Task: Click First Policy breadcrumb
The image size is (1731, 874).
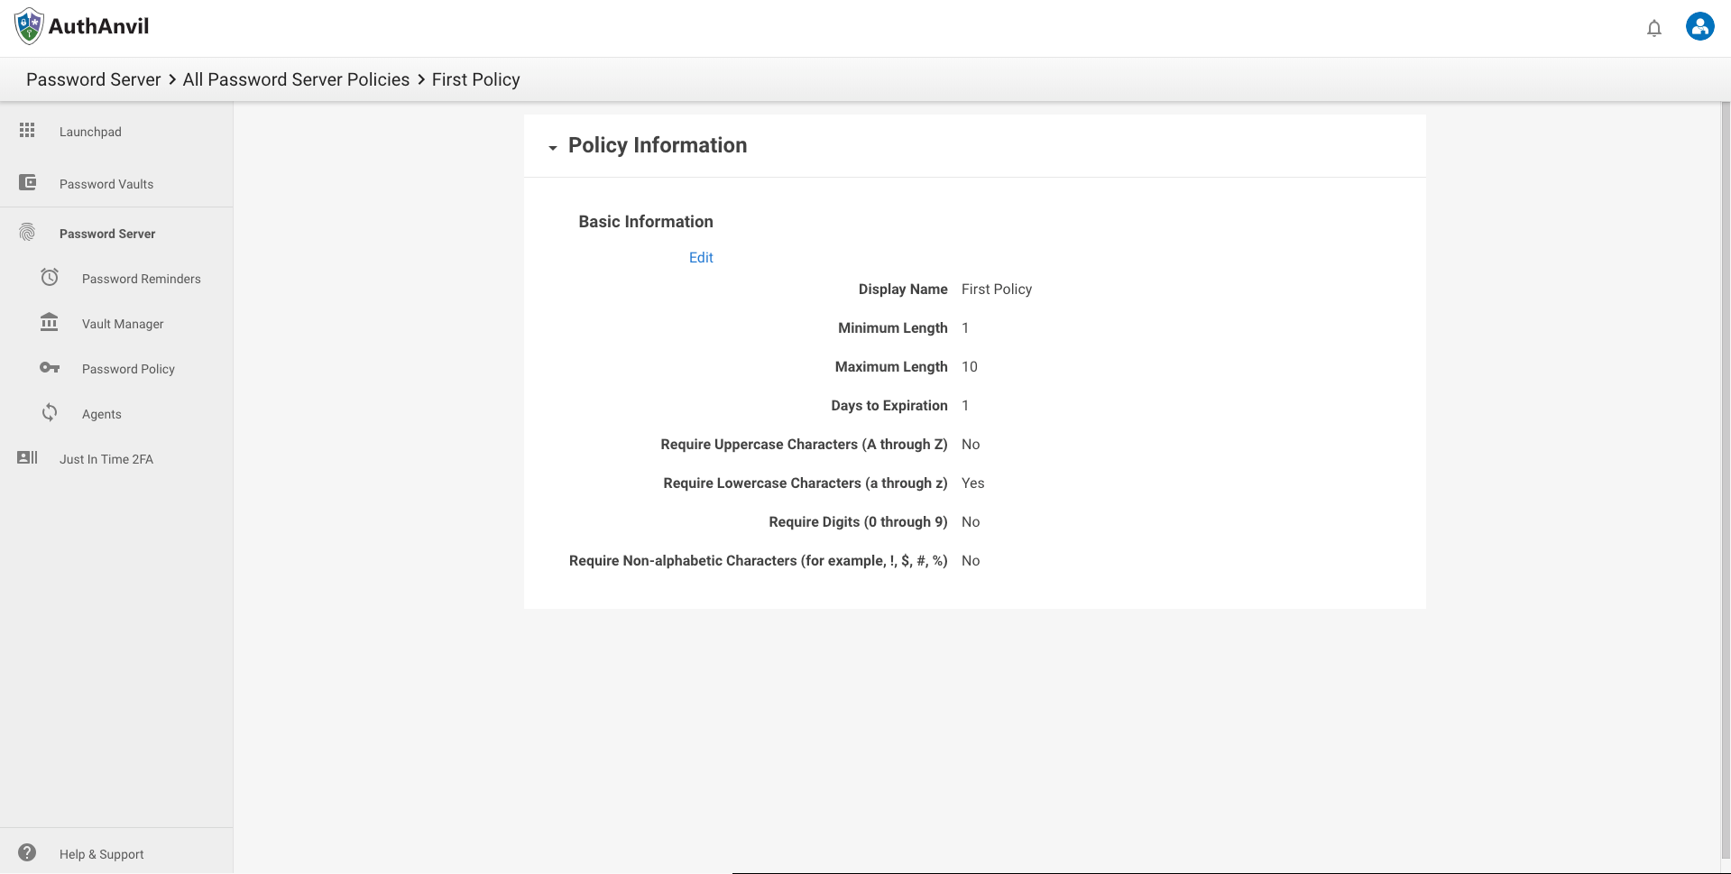Action: tap(475, 79)
